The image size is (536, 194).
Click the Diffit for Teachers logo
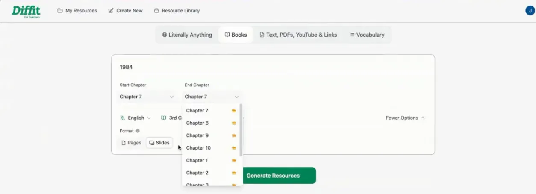click(x=26, y=11)
